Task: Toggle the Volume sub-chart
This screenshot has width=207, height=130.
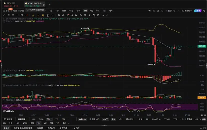Action: [x=82, y=119]
